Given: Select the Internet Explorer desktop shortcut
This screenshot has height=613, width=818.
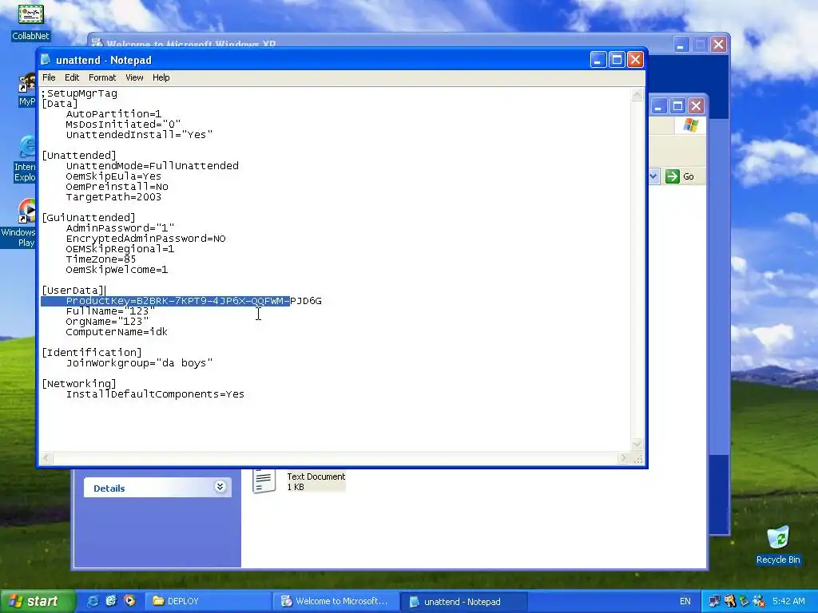Looking at the screenshot, I should tap(25, 159).
